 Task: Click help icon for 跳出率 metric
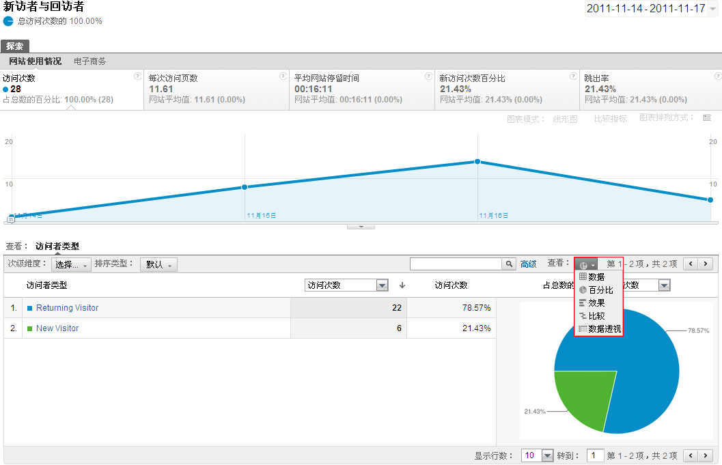(x=718, y=76)
